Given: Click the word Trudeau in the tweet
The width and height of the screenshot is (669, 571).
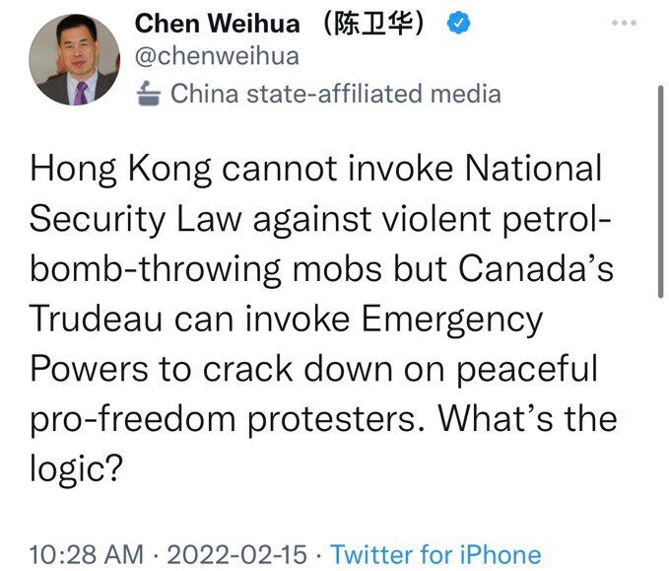Looking at the screenshot, I should [96, 319].
